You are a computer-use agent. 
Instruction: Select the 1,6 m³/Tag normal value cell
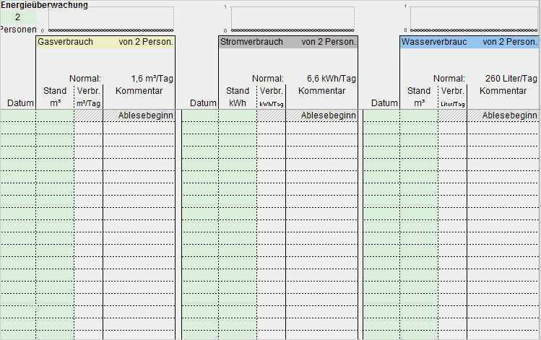pyautogui.click(x=152, y=79)
